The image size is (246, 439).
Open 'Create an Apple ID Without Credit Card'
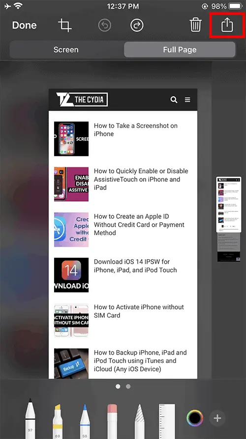[x=139, y=225]
